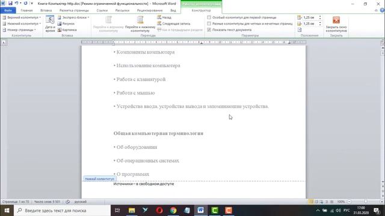This screenshot has height=216, width=385.
Task: Open the Разметка страницы tab
Action: 74,10
